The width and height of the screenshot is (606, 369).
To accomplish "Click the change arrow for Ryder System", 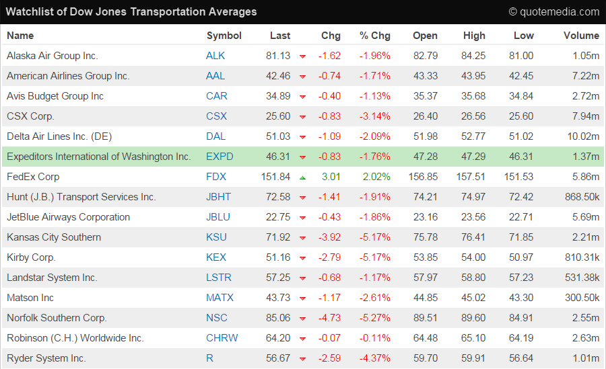I will 303,359.
